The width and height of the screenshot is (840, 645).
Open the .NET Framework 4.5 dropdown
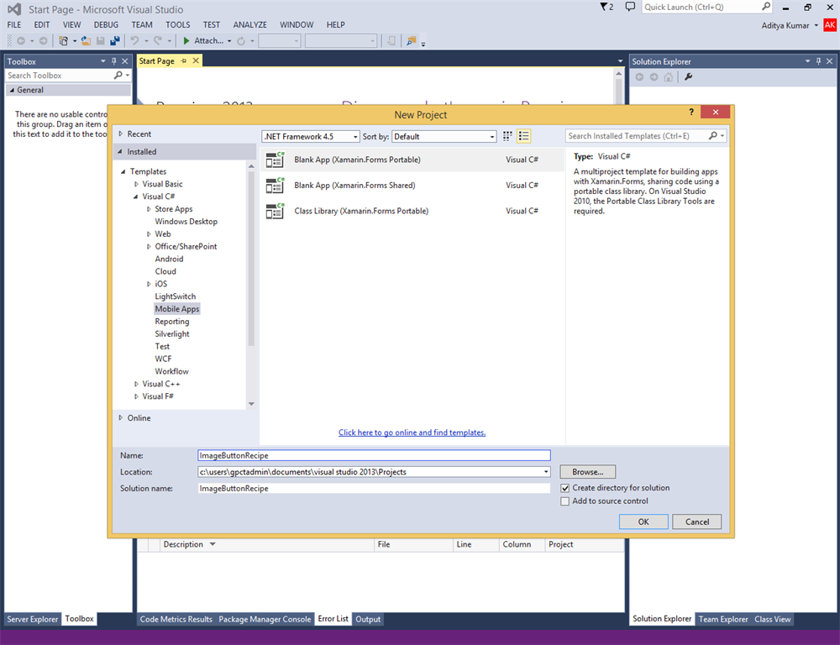pos(311,137)
